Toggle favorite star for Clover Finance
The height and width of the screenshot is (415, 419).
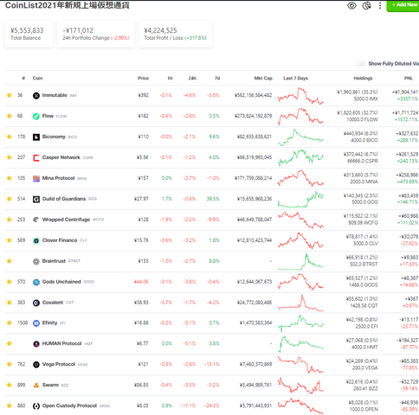[10, 240]
